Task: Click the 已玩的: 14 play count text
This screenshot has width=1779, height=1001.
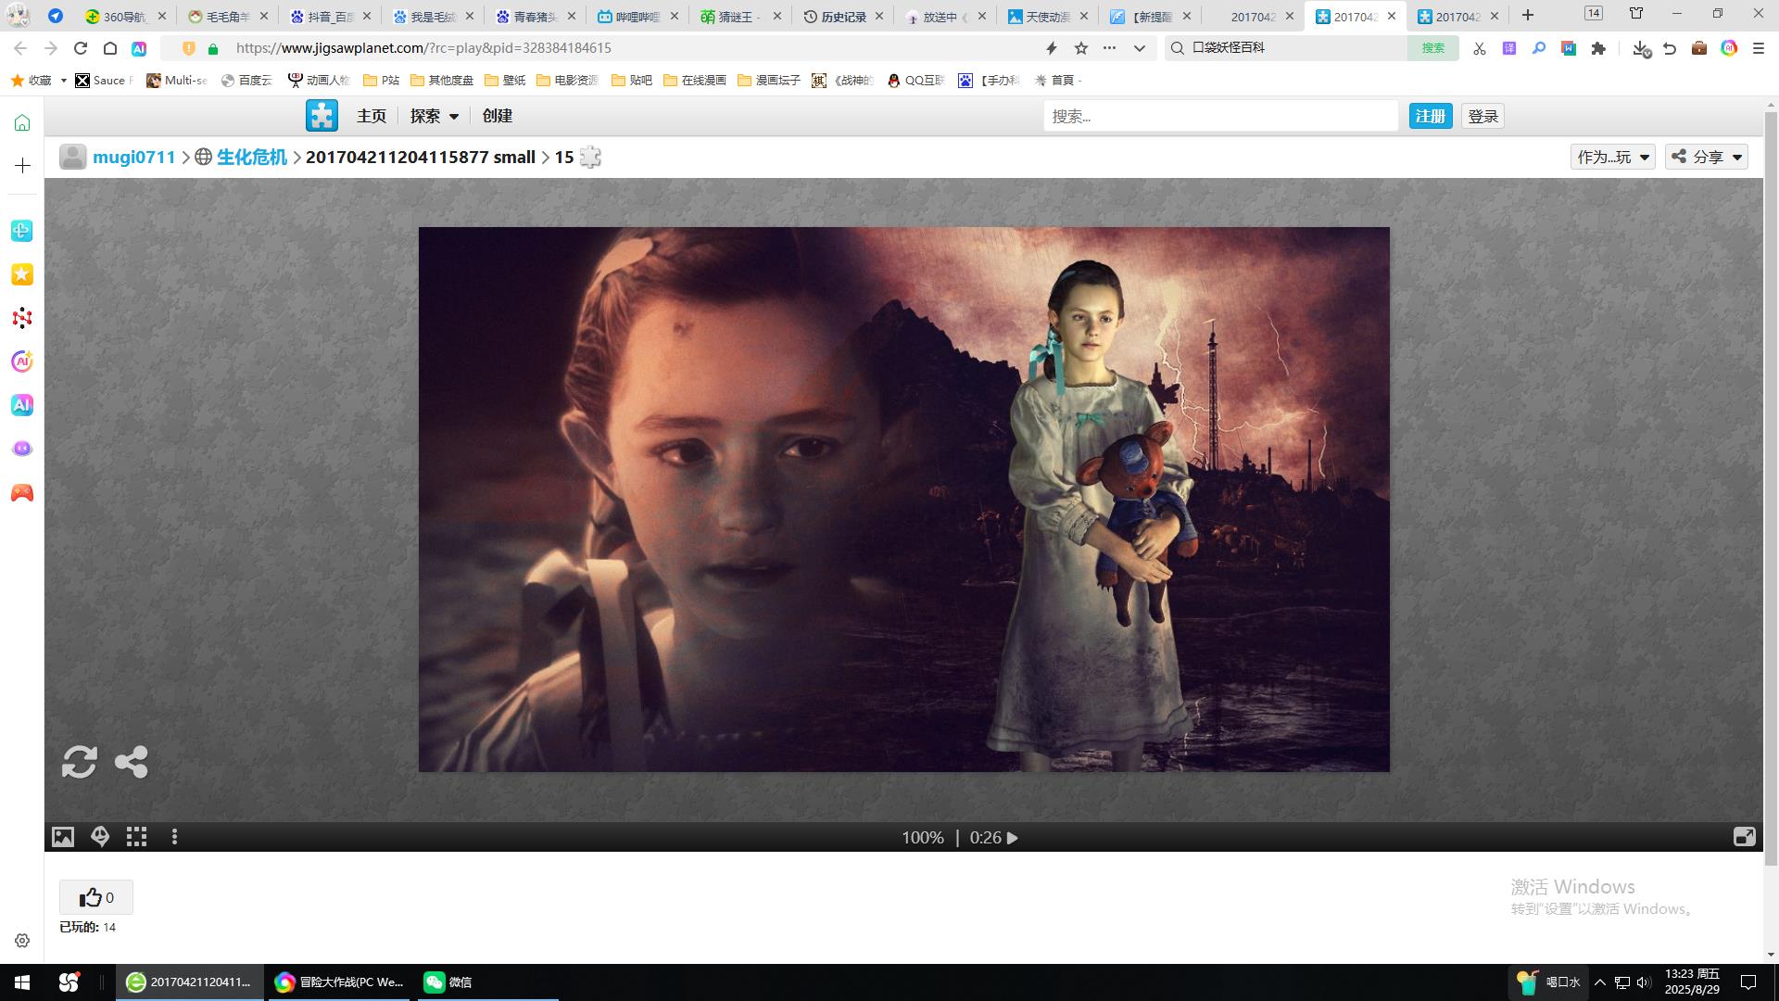Action: click(x=88, y=927)
